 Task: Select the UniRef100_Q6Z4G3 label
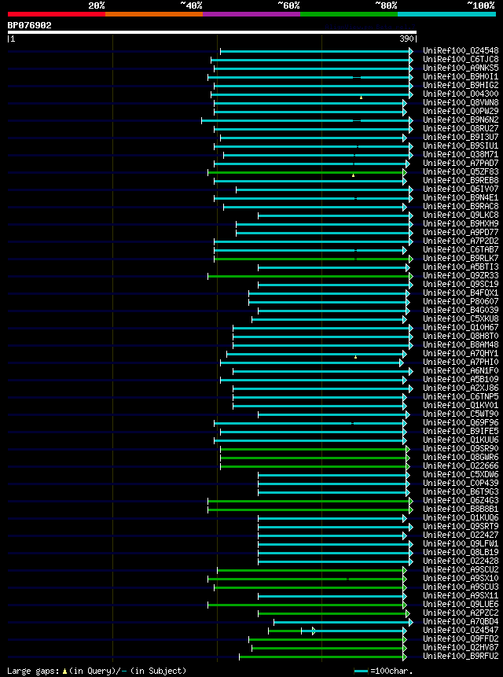tap(461, 500)
